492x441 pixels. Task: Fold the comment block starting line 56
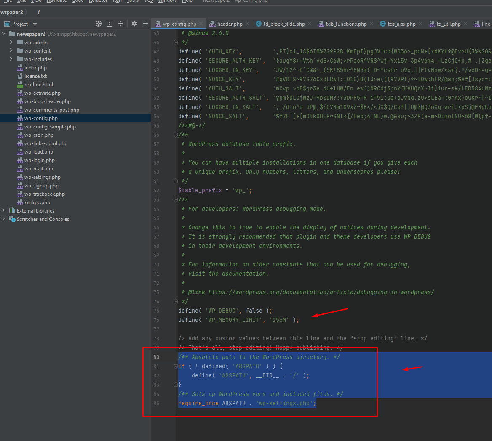[176, 135]
